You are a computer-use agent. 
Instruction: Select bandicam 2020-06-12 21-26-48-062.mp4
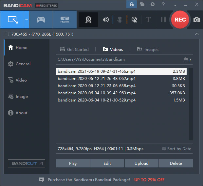(121, 79)
